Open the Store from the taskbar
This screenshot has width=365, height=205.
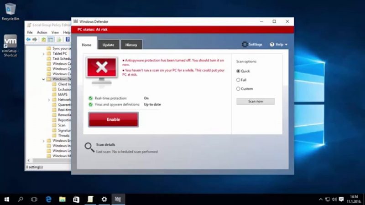pyautogui.click(x=76, y=199)
